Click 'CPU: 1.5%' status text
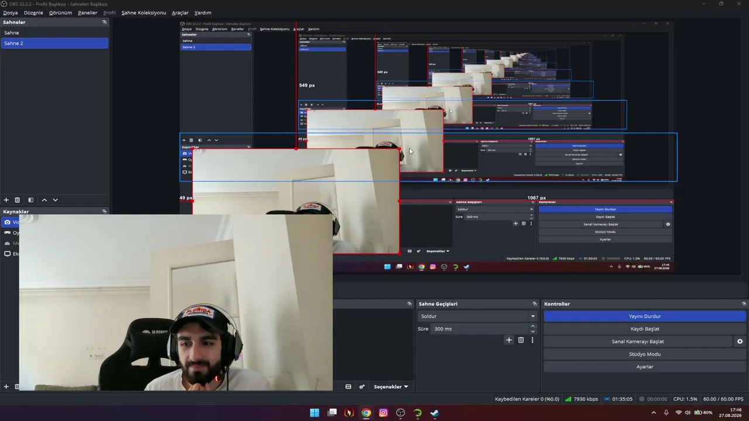The height and width of the screenshot is (421, 749). click(685, 399)
